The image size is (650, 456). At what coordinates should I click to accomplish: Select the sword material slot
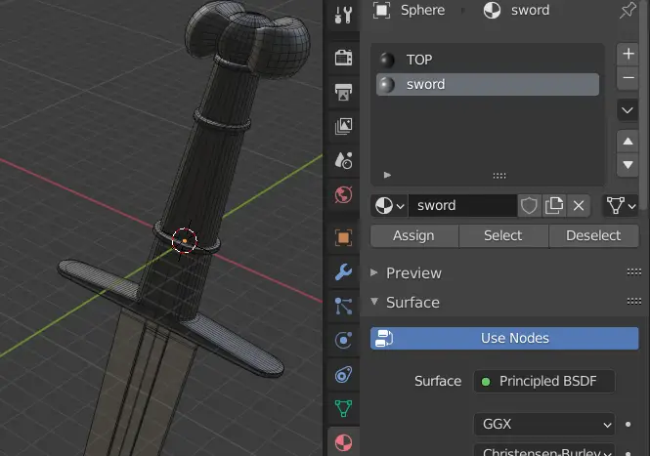(488, 85)
